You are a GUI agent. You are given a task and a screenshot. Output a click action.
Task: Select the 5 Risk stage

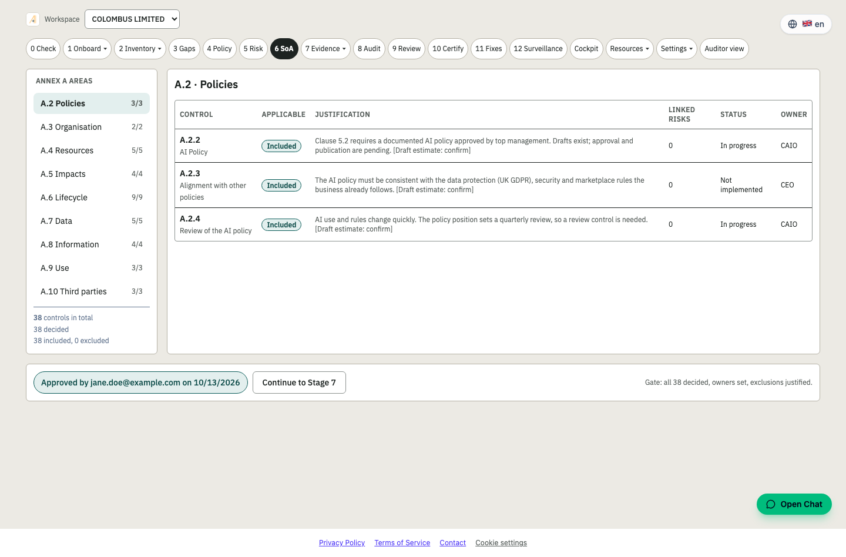click(x=253, y=49)
